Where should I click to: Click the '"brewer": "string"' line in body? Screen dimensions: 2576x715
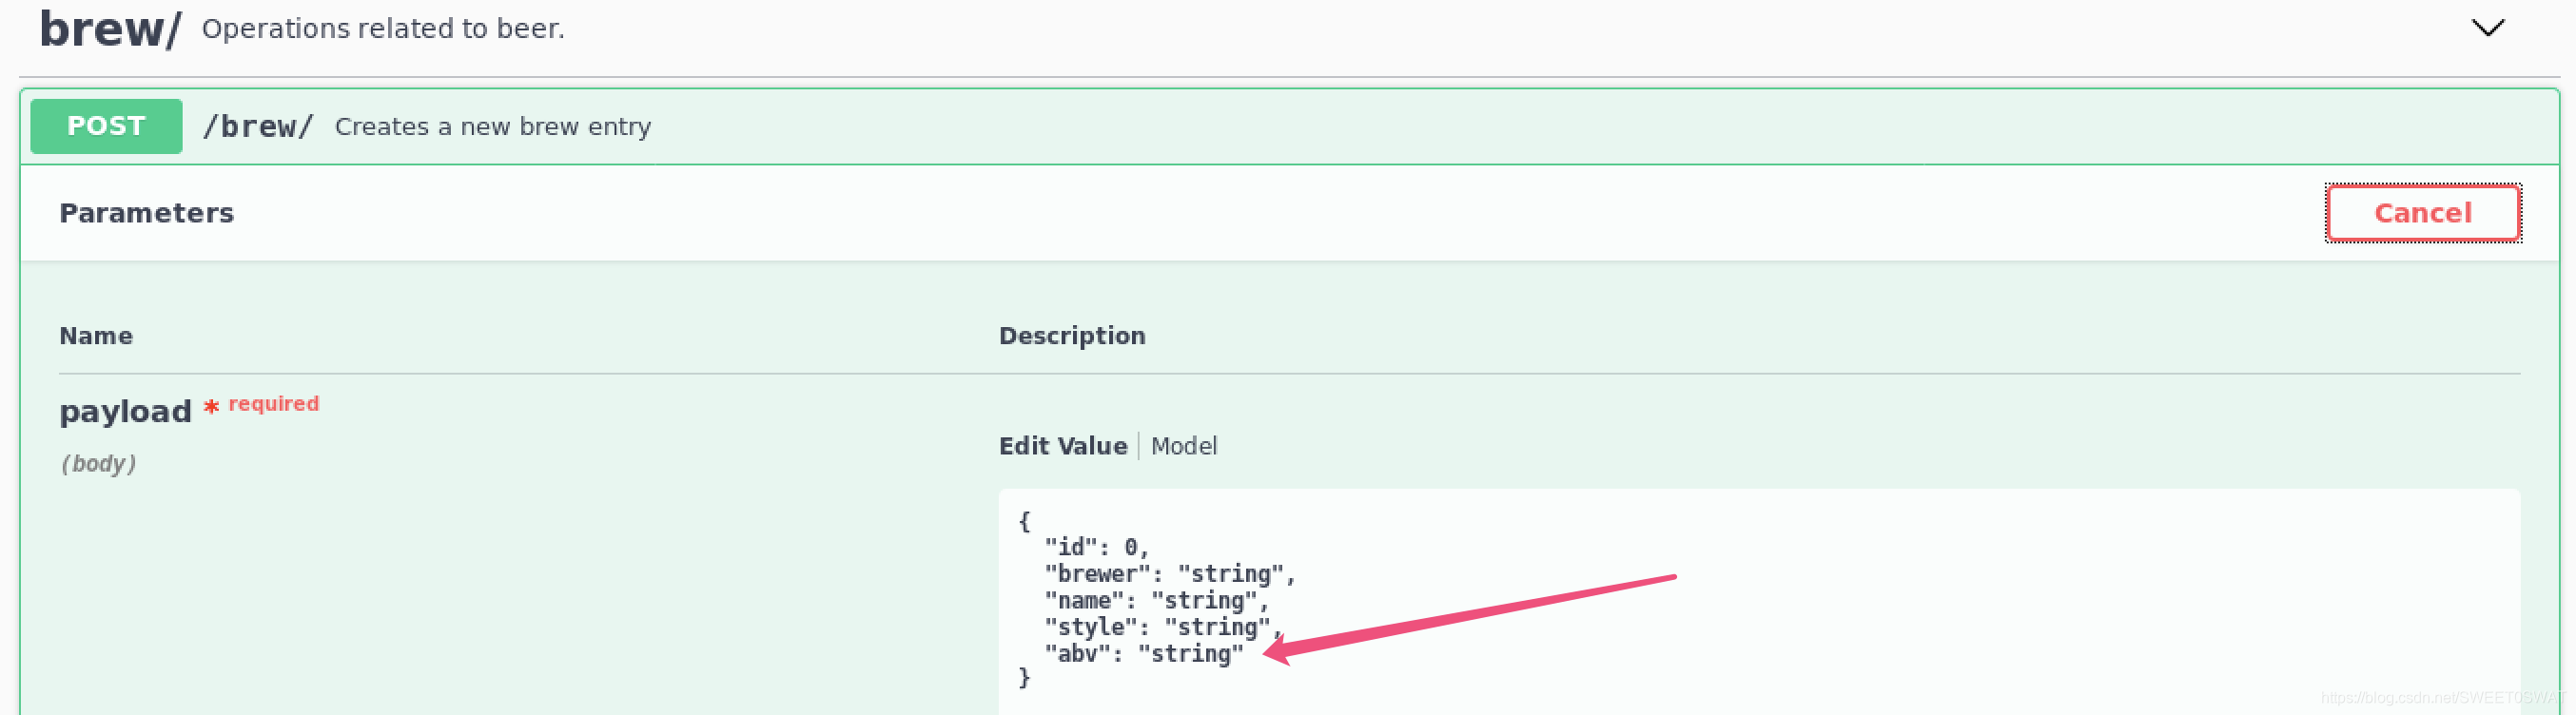click(x=1169, y=574)
